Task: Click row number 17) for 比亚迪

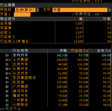Action: pos(7,82)
